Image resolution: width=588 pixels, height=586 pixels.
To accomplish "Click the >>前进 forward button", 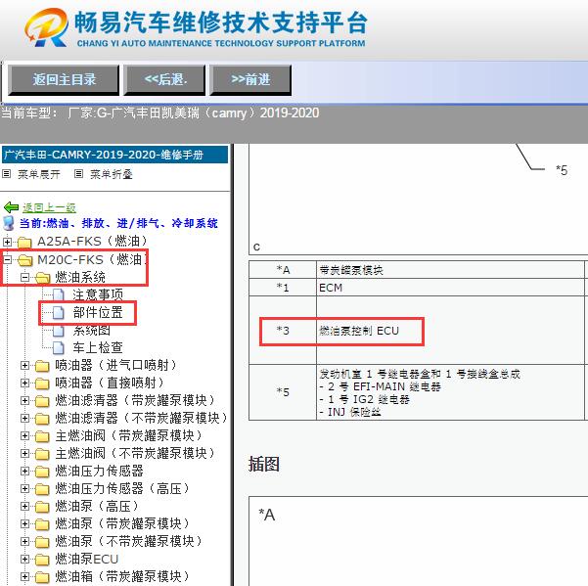I will pyautogui.click(x=250, y=79).
